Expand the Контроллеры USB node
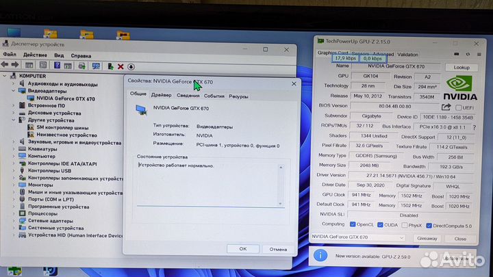Screen dimensions: 493x277 [x=13, y=170]
